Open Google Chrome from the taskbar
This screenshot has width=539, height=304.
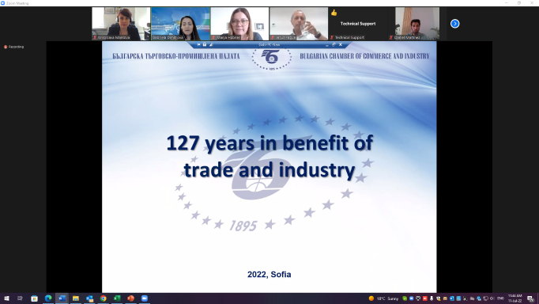click(103, 298)
